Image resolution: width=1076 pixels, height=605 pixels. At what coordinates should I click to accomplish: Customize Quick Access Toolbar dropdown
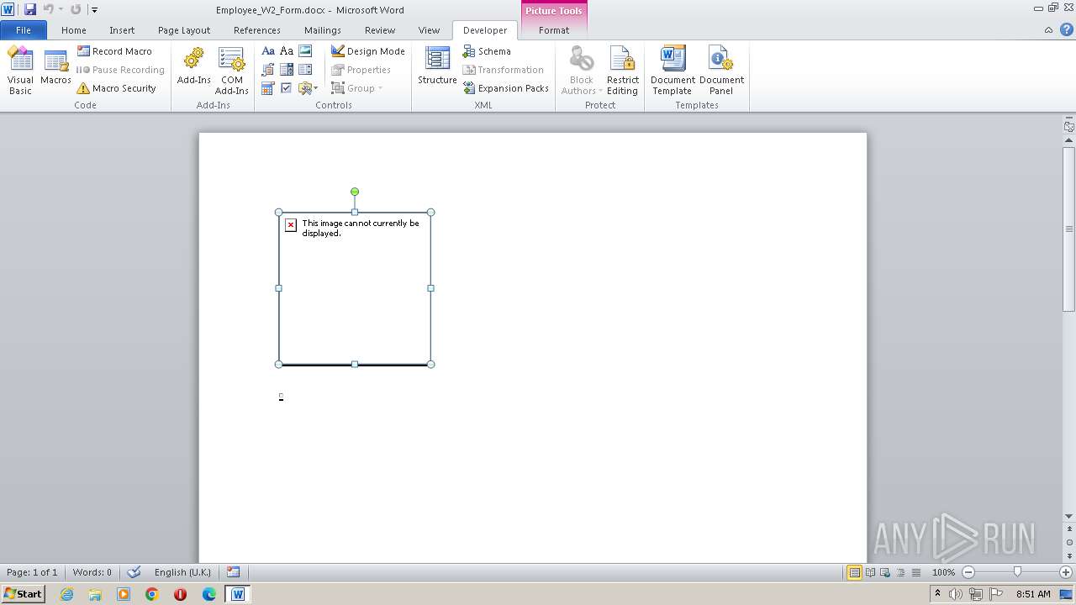(x=94, y=10)
